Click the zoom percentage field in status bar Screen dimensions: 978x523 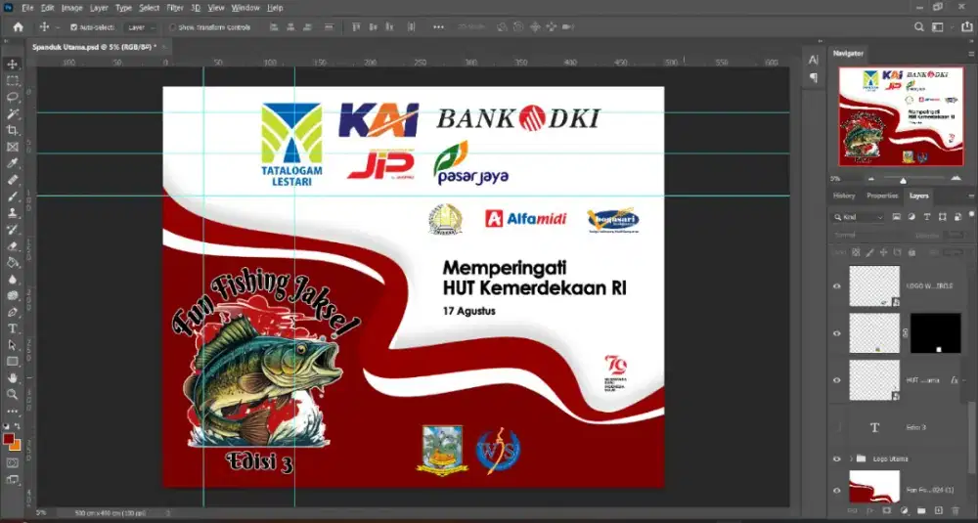click(41, 513)
